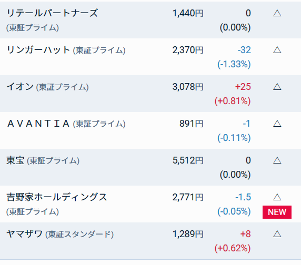Open リンガーハット stock page
The image size is (301, 265).
38,50
